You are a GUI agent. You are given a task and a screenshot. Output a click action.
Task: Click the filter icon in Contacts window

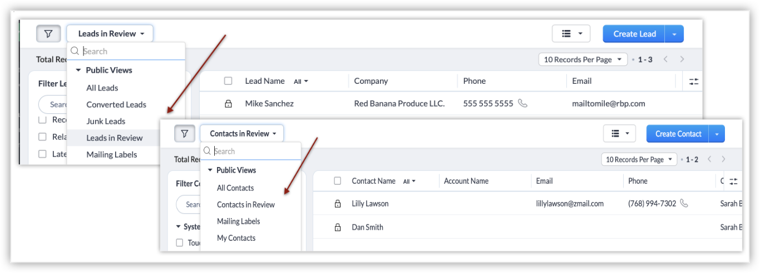185,134
